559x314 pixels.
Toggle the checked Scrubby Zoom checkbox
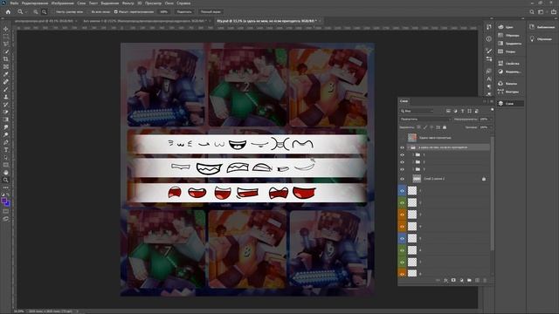point(115,11)
